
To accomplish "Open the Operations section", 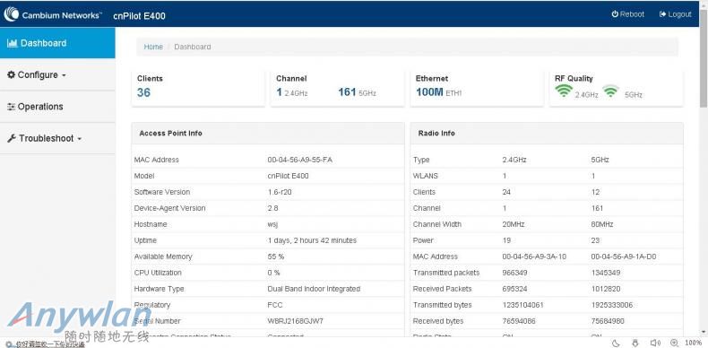I will point(57,107).
